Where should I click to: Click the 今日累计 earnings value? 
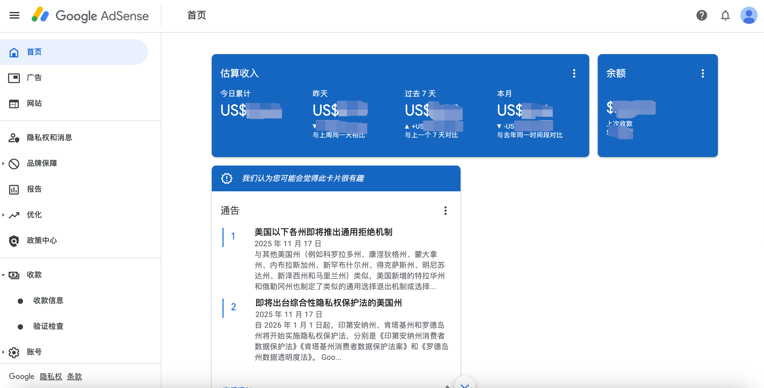point(251,110)
